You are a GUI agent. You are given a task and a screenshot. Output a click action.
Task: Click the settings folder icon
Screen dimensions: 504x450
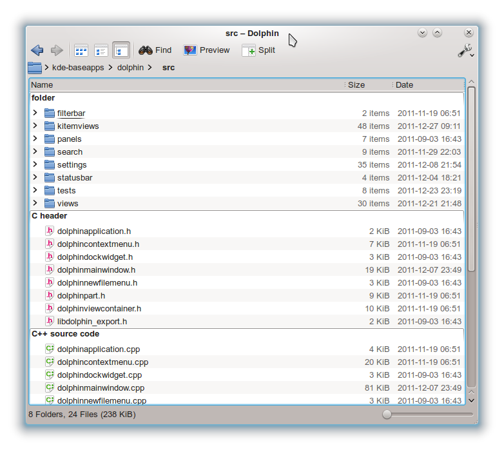[x=49, y=164]
